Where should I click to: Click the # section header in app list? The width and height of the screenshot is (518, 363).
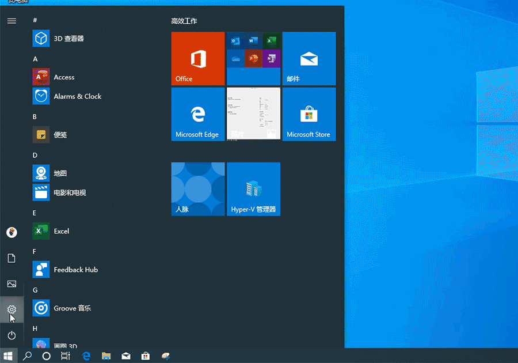tap(35, 20)
